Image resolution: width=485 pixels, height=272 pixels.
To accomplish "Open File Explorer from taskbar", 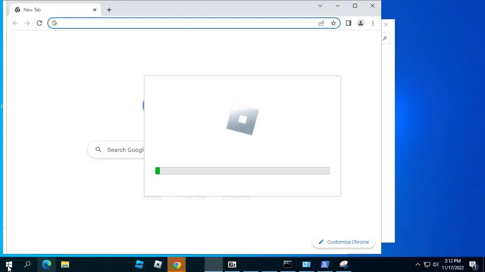I will click(x=65, y=264).
